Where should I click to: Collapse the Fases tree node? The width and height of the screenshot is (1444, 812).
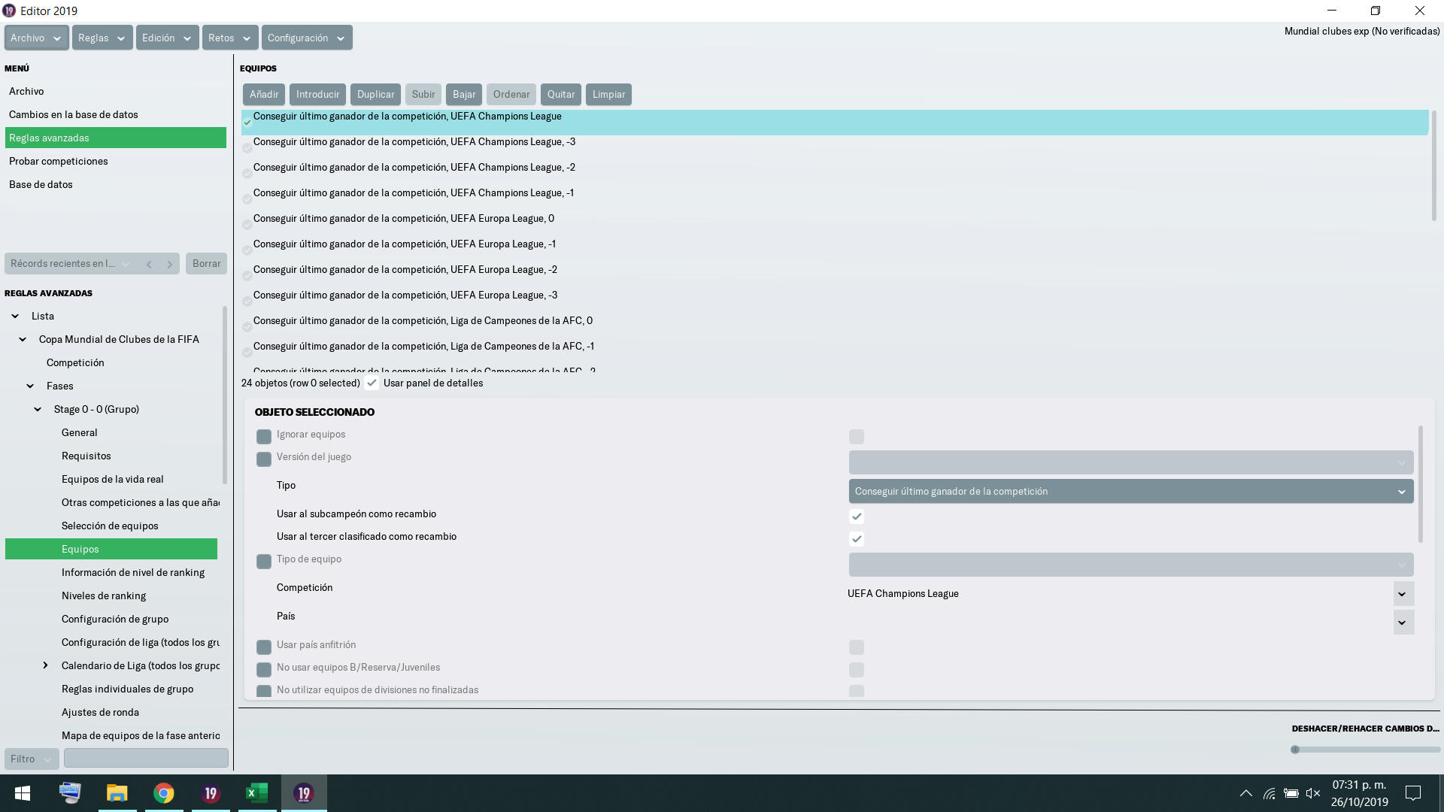(x=30, y=386)
